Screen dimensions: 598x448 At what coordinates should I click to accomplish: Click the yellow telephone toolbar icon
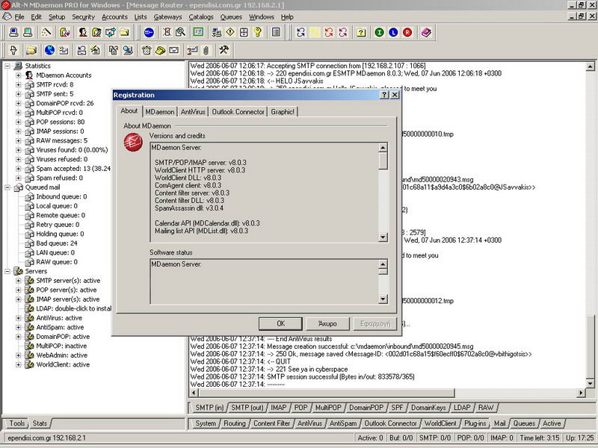click(x=160, y=50)
